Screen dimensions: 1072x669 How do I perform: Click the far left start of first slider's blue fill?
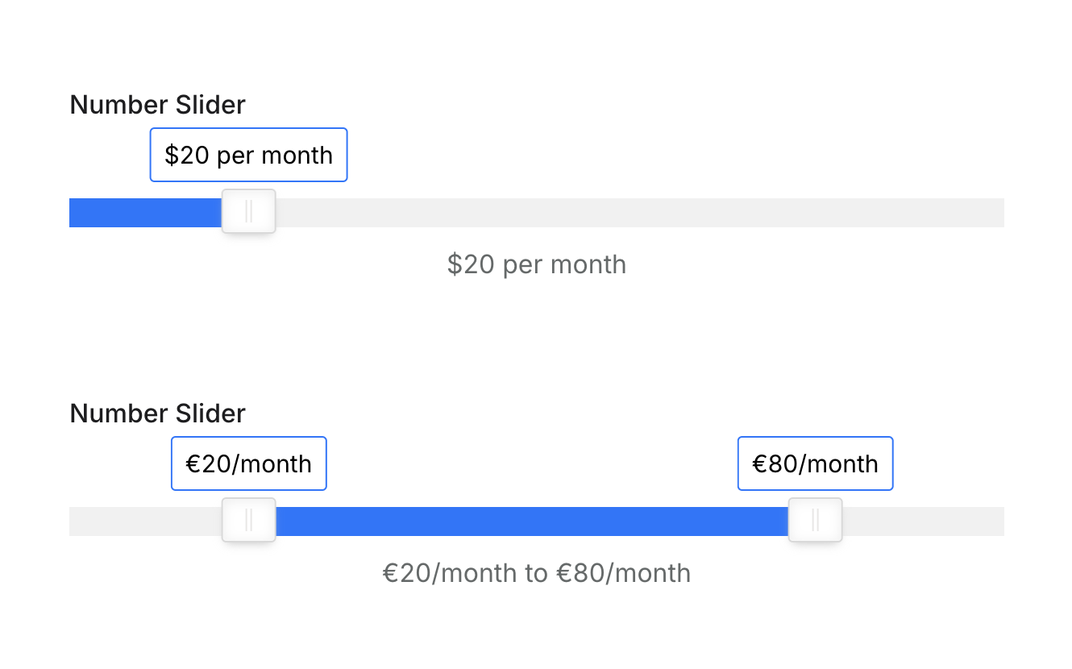[75, 213]
